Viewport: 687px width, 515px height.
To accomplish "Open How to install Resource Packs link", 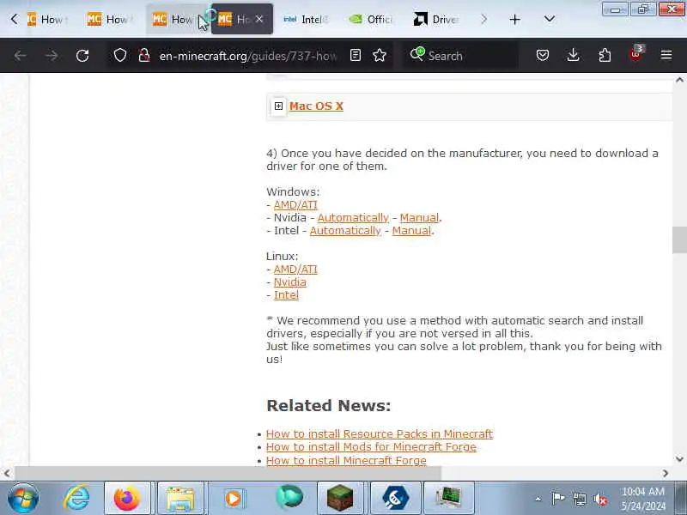I will click(x=380, y=433).
